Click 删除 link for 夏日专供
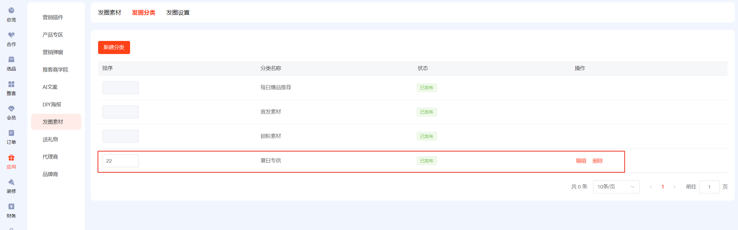 pos(597,161)
